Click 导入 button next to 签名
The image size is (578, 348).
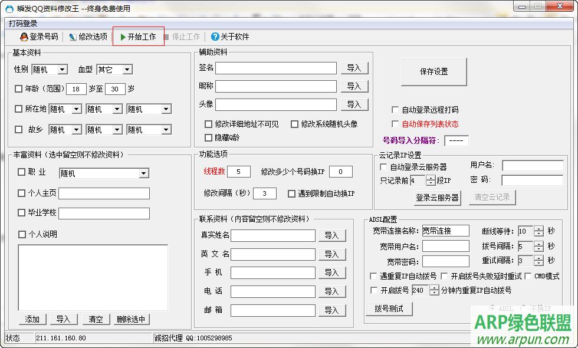pos(354,68)
